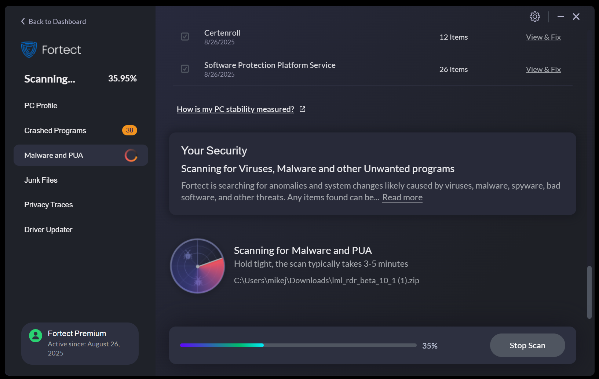Viewport: 599px width, 379px height.
Task: Click the Scanning... status heading
Action: point(50,79)
